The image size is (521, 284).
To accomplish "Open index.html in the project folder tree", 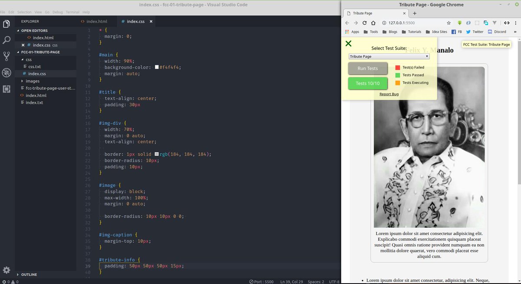I will 36,95.
